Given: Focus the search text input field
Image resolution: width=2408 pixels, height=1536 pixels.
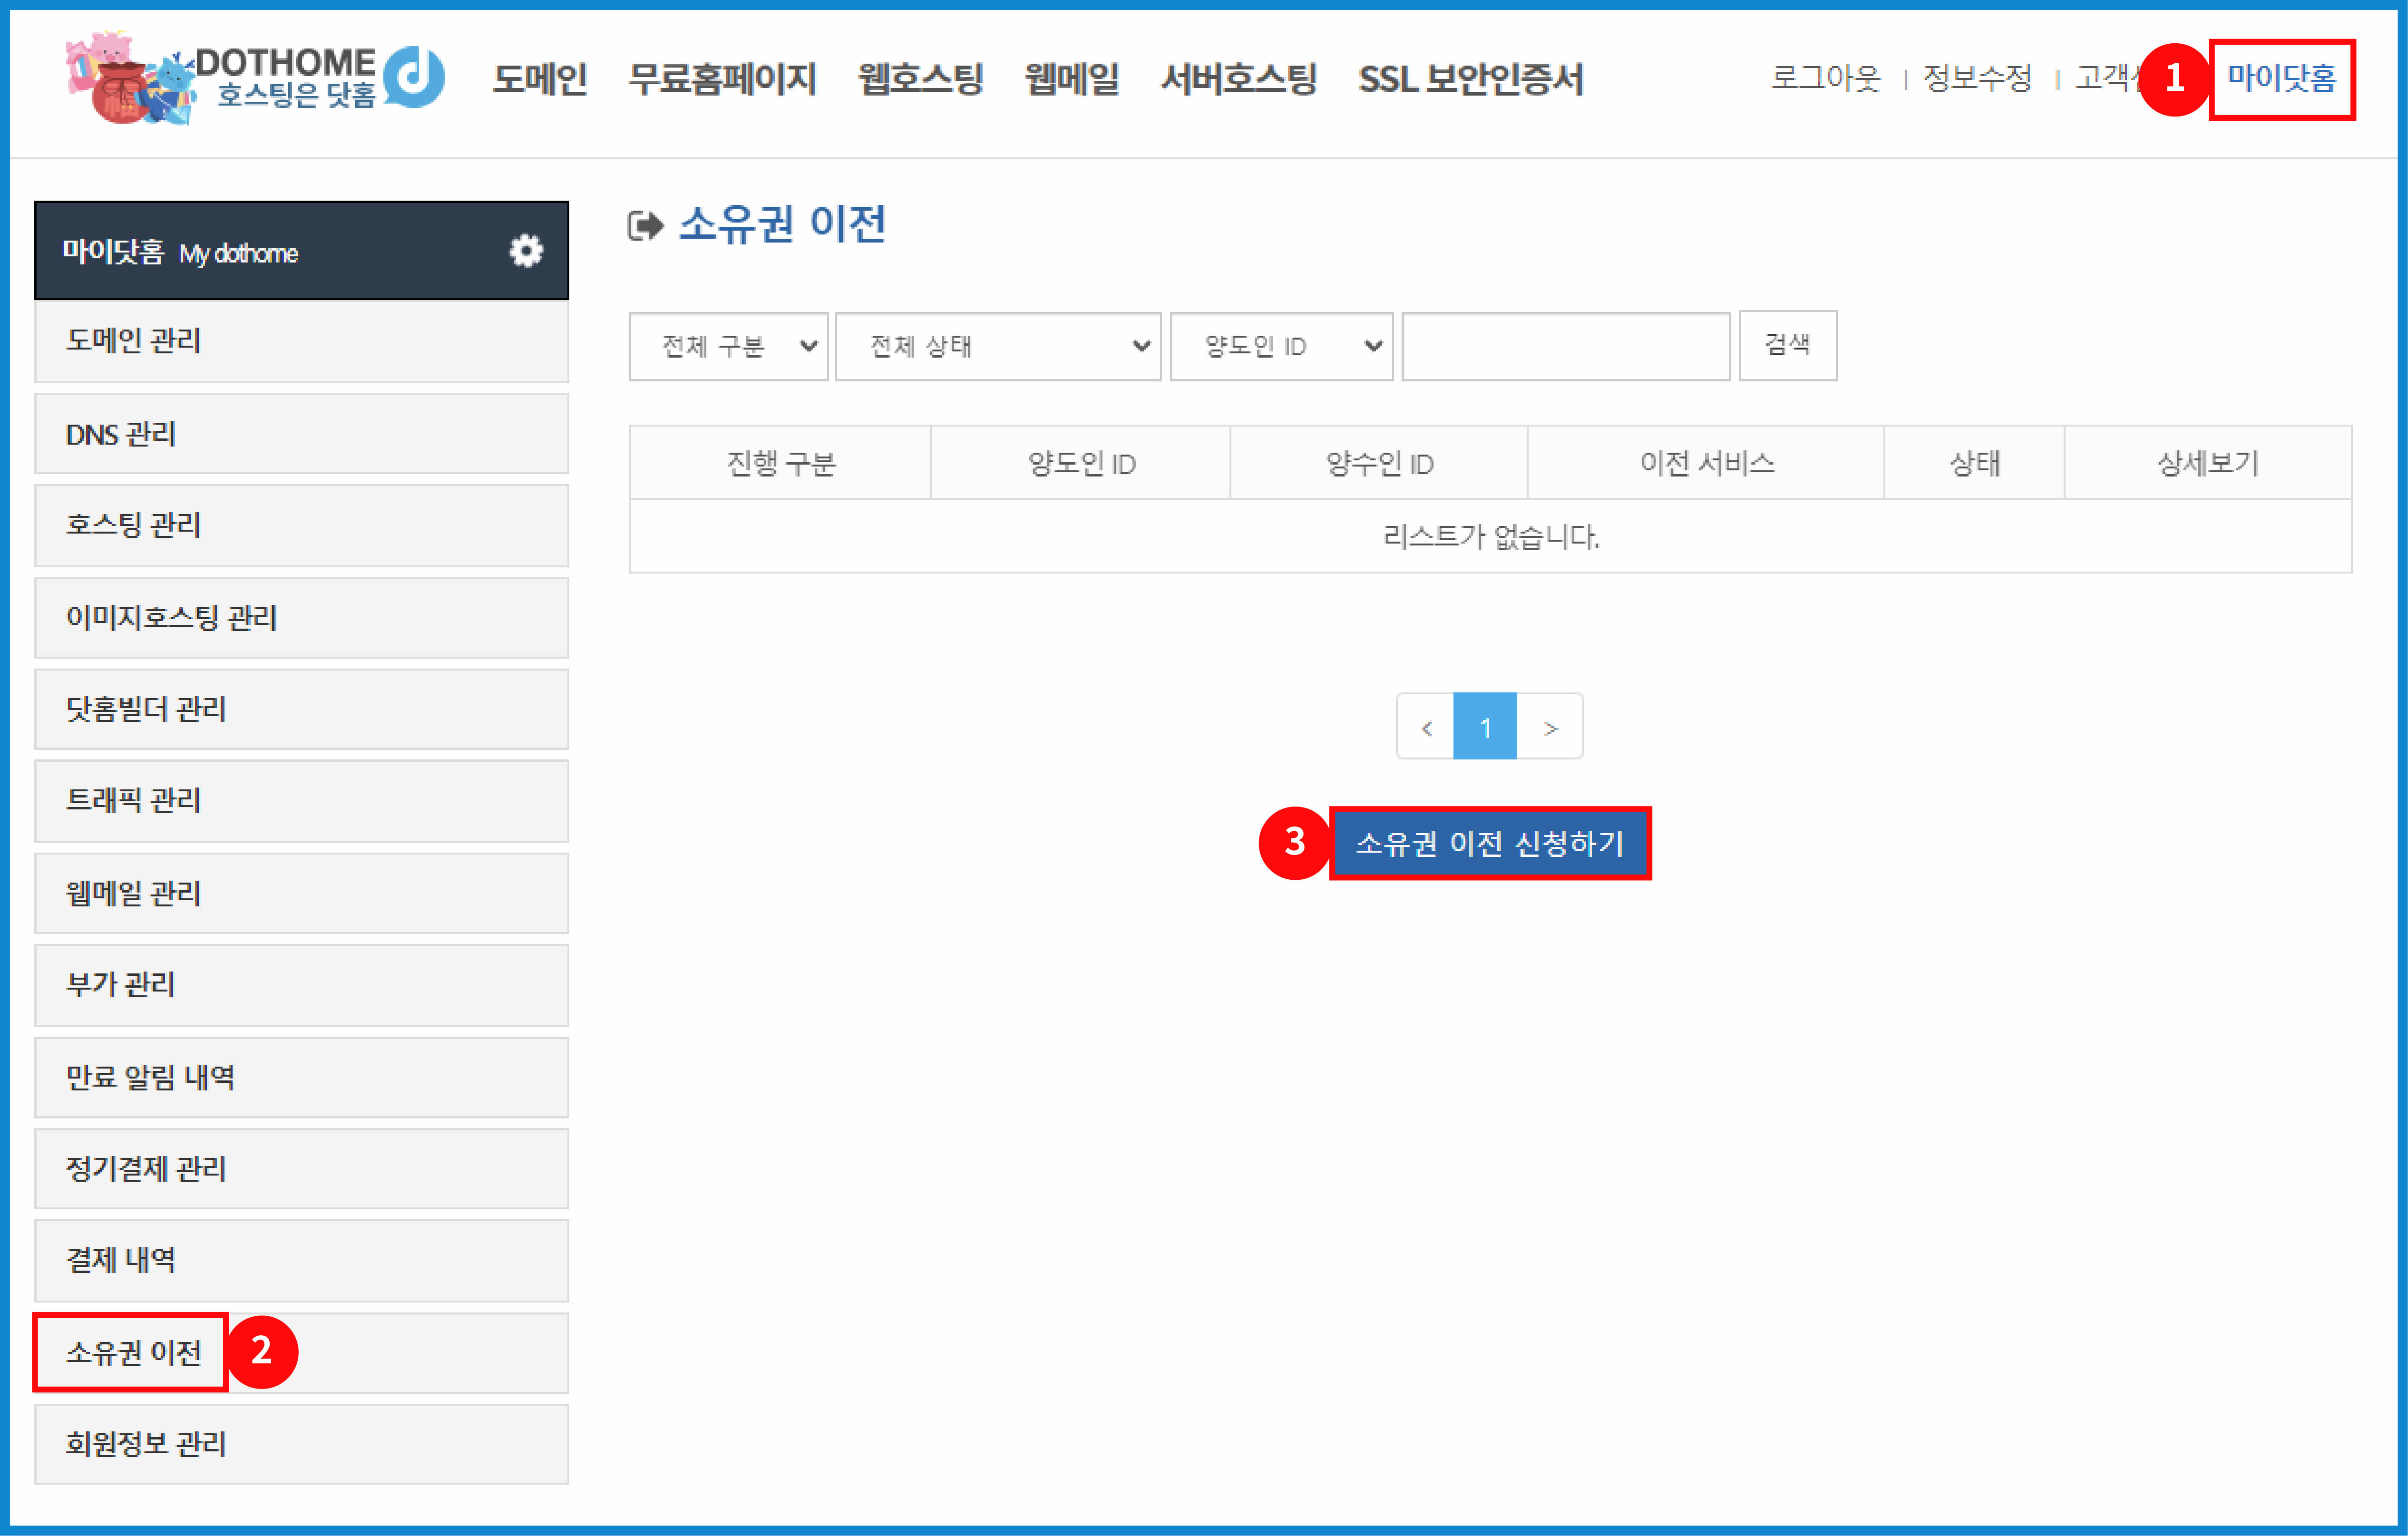Looking at the screenshot, I should [x=1565, y=346].
